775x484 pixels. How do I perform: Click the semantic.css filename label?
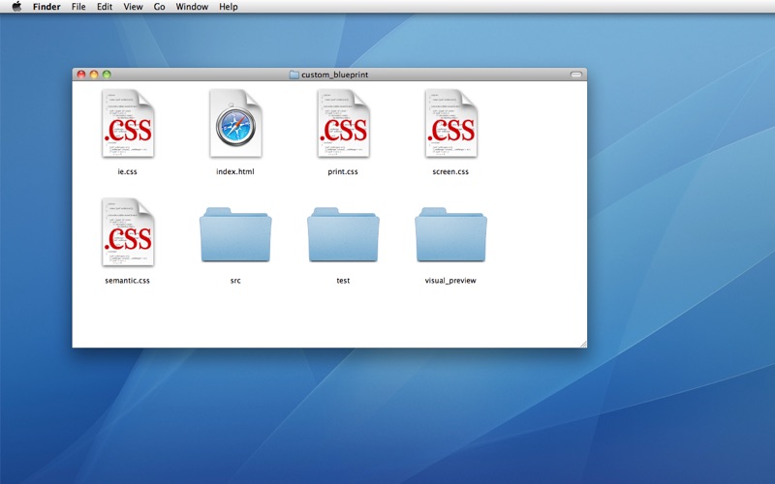coord(128,281)
